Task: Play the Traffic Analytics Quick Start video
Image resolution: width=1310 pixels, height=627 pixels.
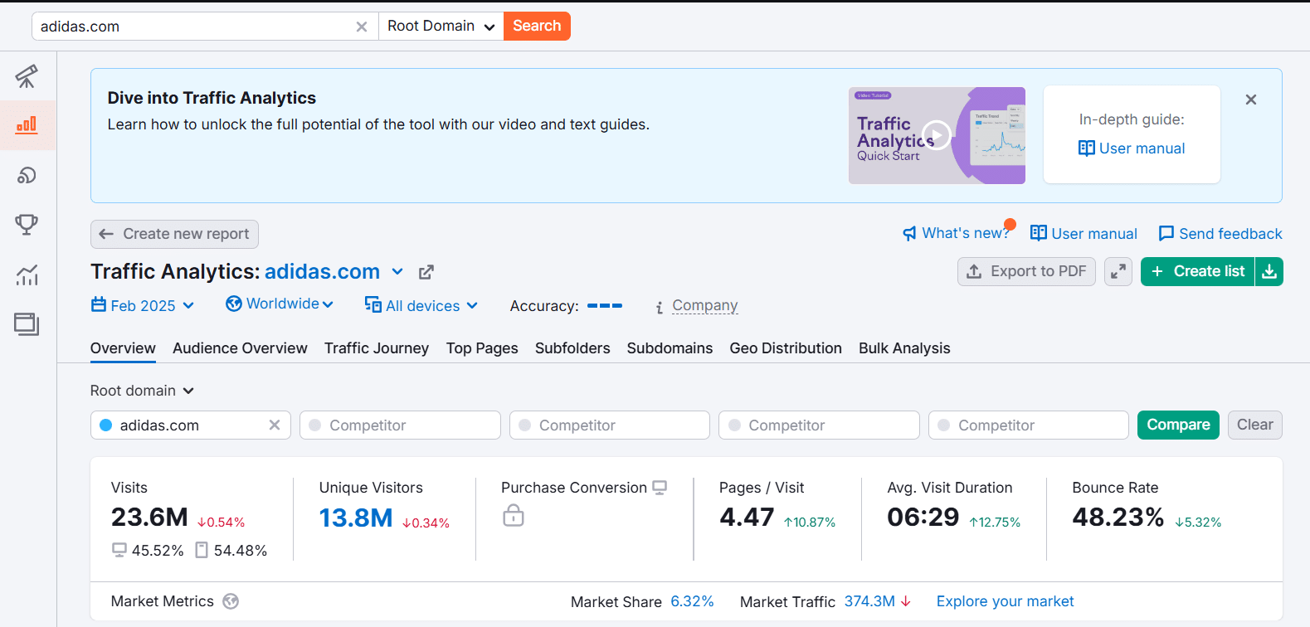Action: 937,135
